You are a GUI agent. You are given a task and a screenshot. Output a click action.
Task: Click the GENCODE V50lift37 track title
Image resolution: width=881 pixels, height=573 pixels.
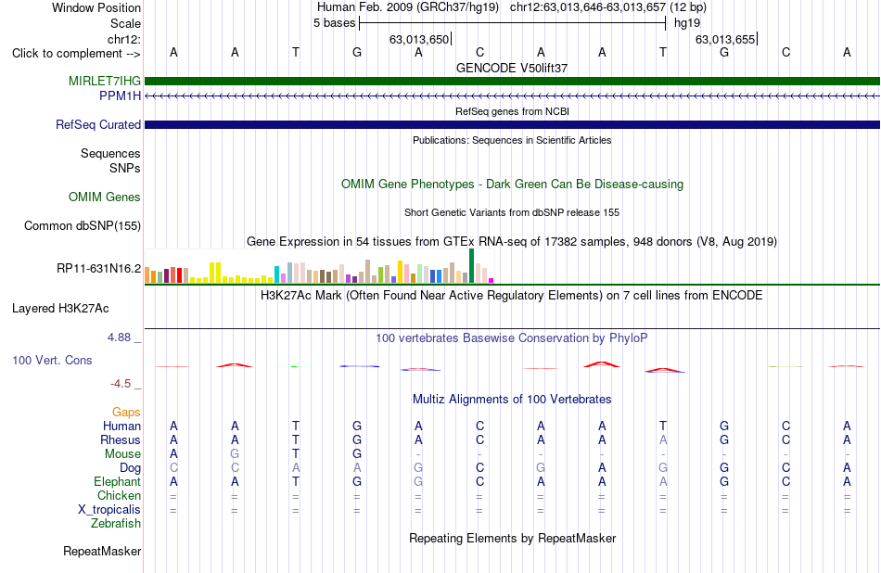pos(512,69)
